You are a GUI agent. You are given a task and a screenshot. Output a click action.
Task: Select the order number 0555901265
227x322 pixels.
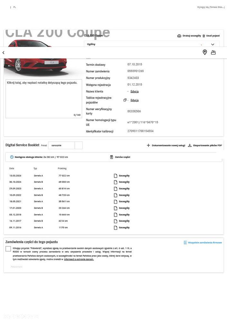tap(136, 71)
